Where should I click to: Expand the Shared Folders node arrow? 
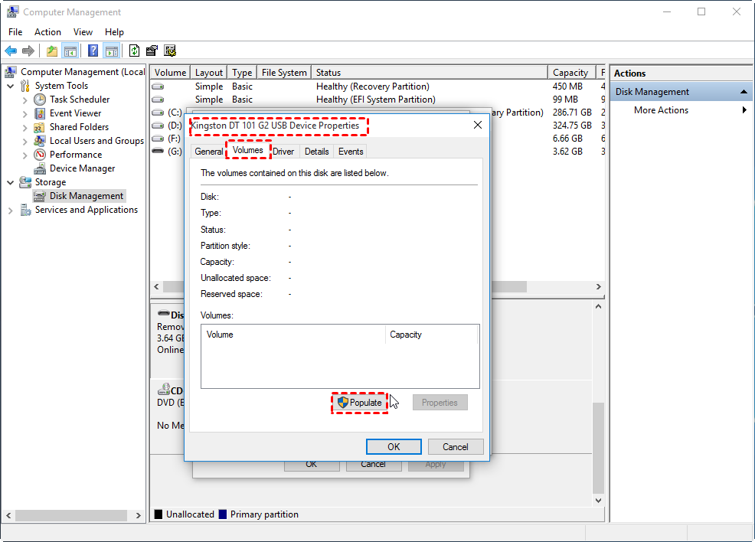(x=25, y=128)
